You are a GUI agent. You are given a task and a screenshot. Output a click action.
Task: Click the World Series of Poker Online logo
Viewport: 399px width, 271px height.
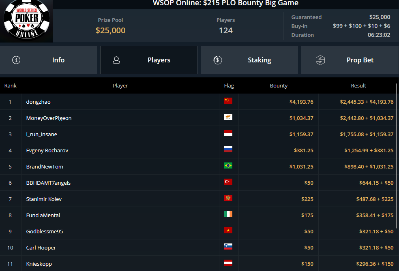26,21
